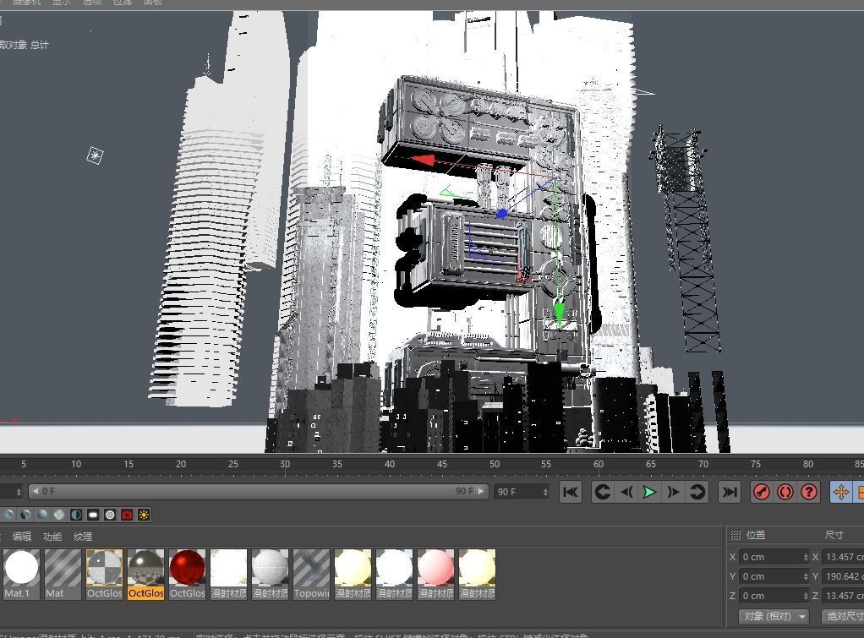
Task: Click the position Z field showing 0 cm
Action: click(774, 596)
